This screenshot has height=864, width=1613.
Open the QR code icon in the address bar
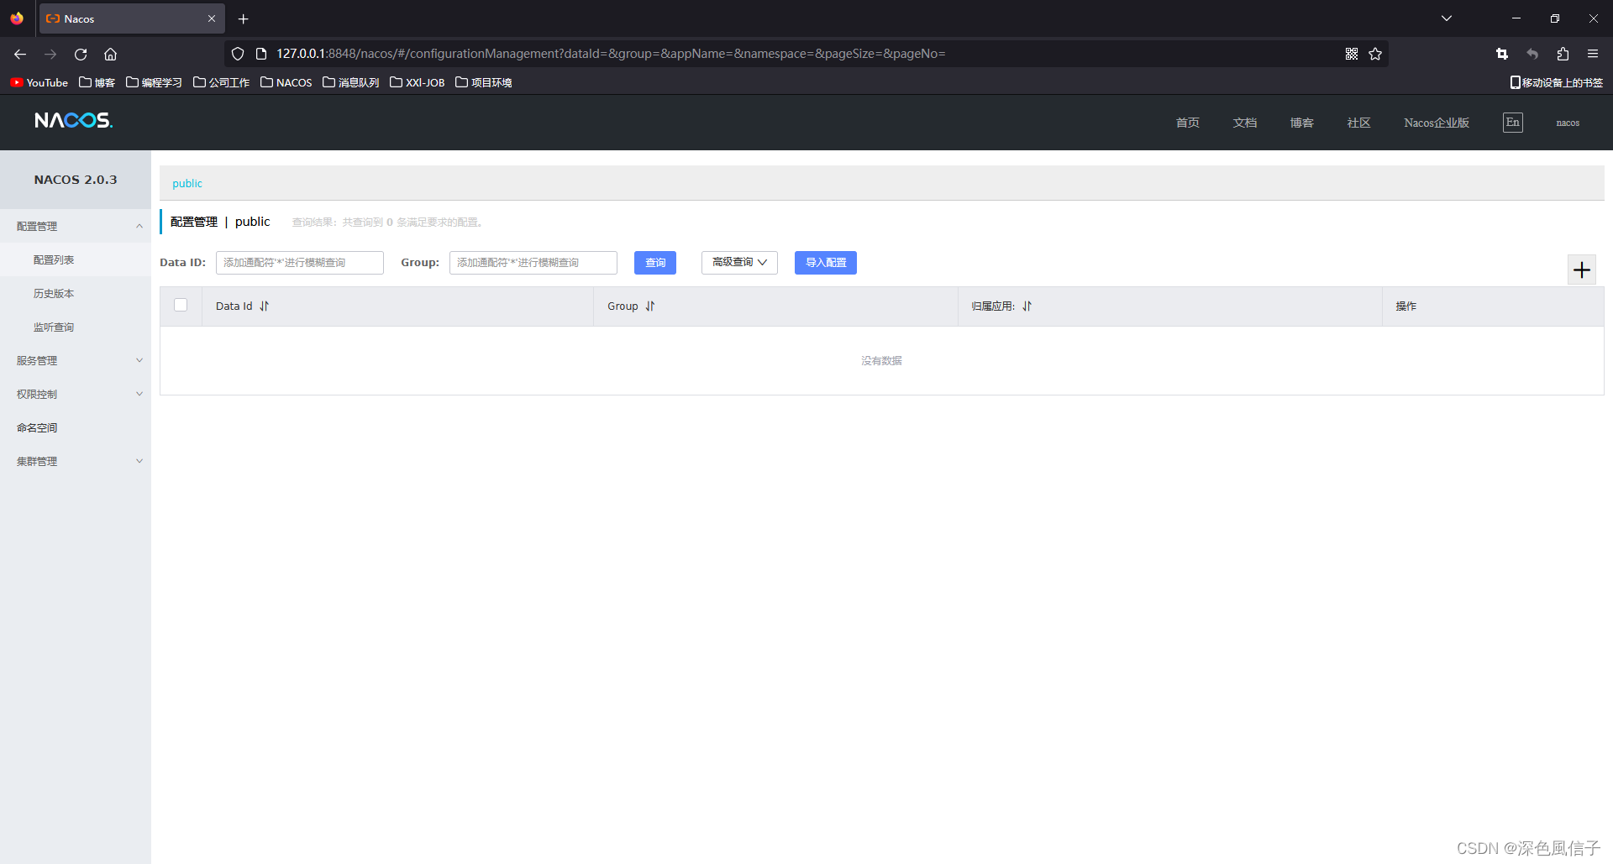coord(1352,54)
